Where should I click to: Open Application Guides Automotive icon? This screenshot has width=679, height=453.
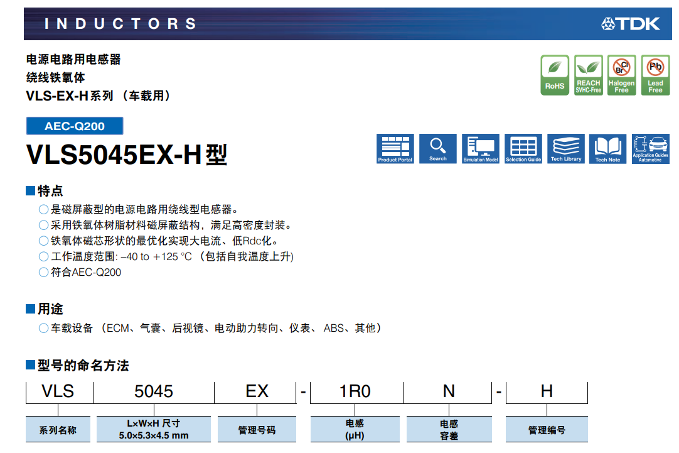650,149
